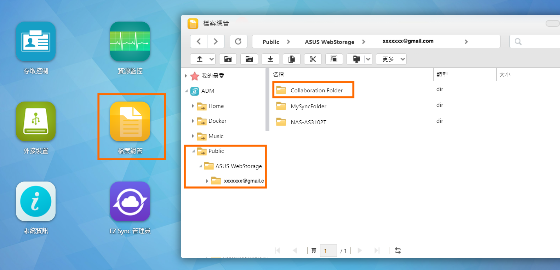Screen dimensions: 560x270
Task: Expand the xxxxxxx@gmail.com tree node
Action: [x=207, y=181]
